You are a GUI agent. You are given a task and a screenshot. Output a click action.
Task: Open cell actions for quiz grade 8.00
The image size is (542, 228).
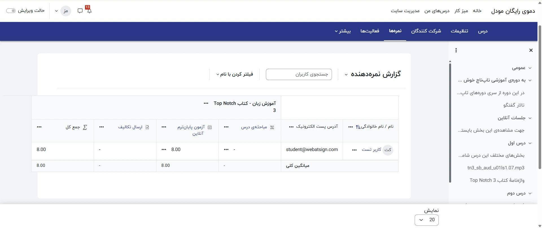tap(164, 150)
